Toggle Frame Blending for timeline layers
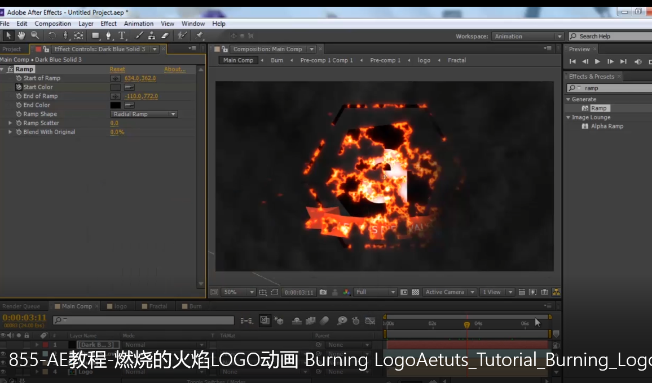The image size is (652, 383). 311,320
